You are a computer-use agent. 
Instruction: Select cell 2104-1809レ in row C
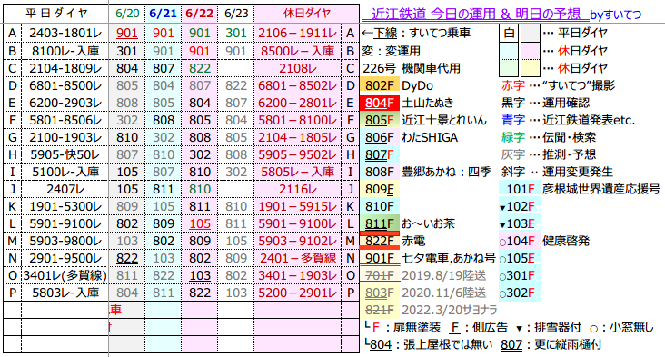65,68
